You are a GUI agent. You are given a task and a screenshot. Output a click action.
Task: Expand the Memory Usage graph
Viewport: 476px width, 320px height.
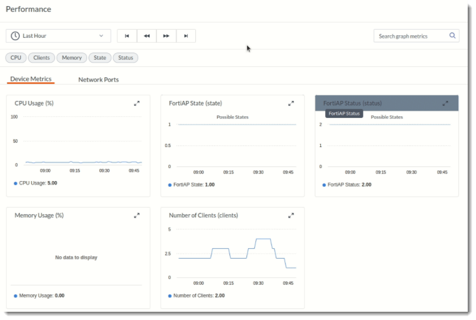pos(137,216)
